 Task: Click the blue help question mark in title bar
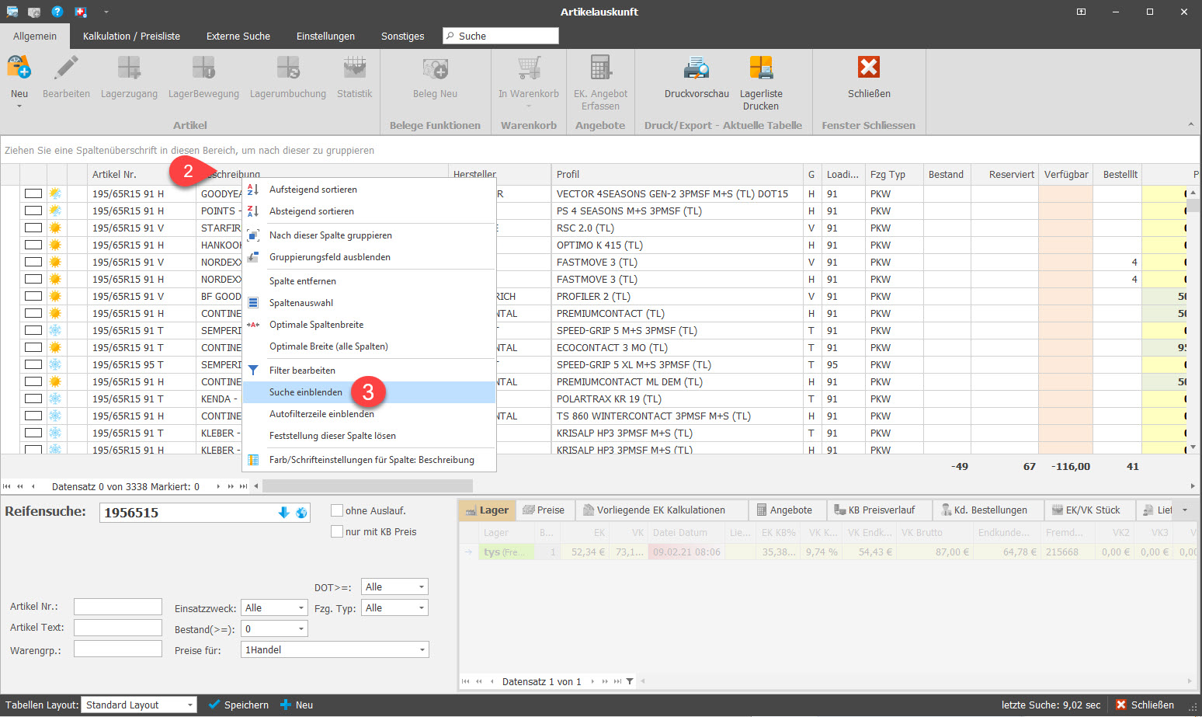(57, 12)
